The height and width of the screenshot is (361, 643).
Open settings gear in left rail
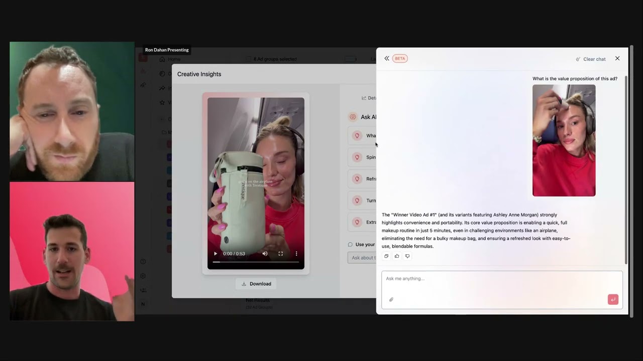(143, 276)
